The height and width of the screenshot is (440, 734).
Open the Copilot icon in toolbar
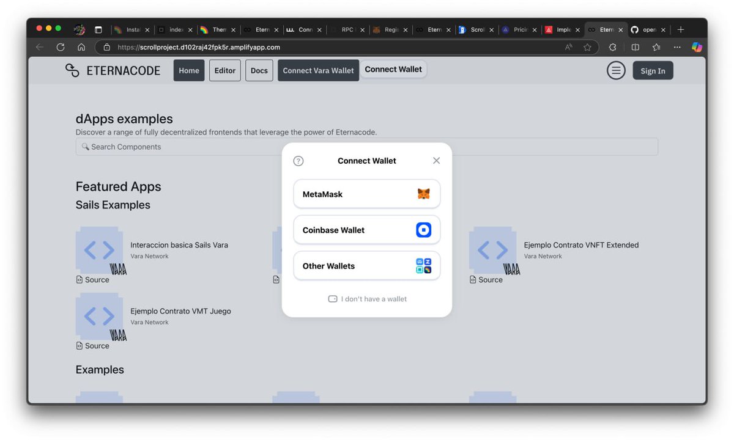[x=697, y=47]
